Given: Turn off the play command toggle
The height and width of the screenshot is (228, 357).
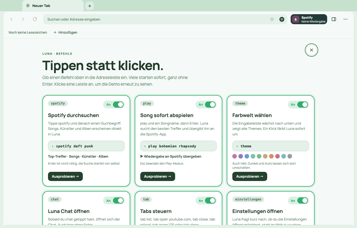Looking at the screenshot, I should coord(210,105).
